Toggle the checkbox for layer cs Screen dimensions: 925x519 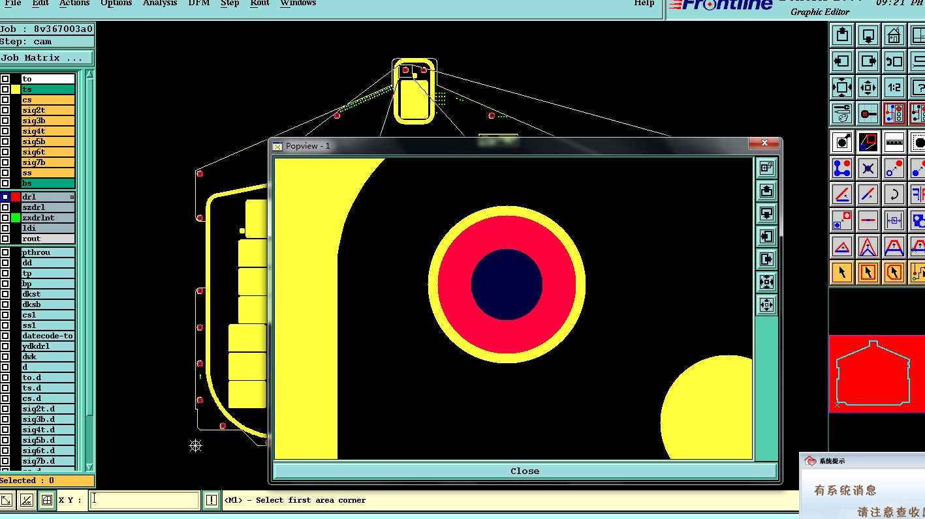click(5, 100)
